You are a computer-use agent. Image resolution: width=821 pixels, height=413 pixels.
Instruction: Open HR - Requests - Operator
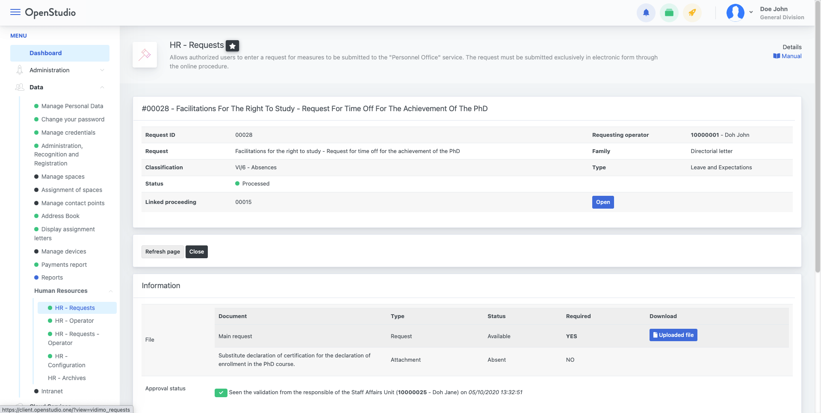[x=74, y=338]
